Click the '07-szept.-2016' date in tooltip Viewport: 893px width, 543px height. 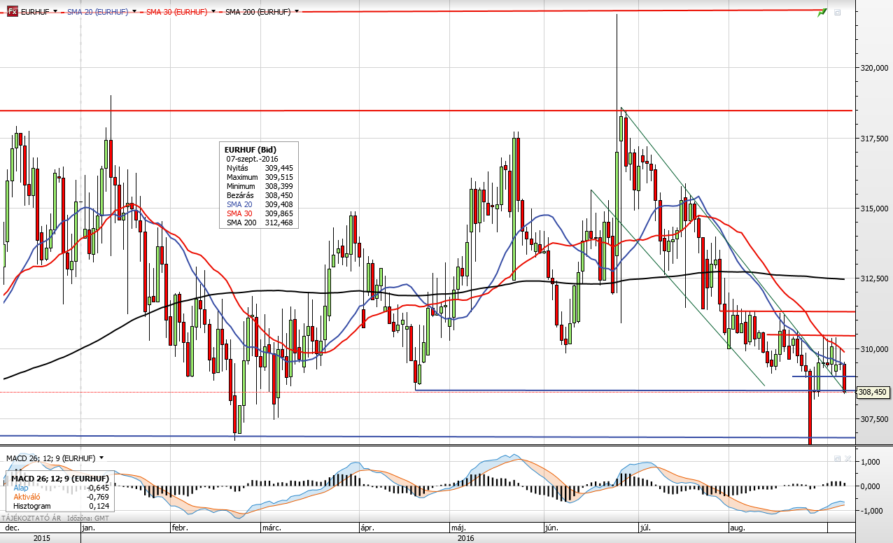[x=252, y=159]
